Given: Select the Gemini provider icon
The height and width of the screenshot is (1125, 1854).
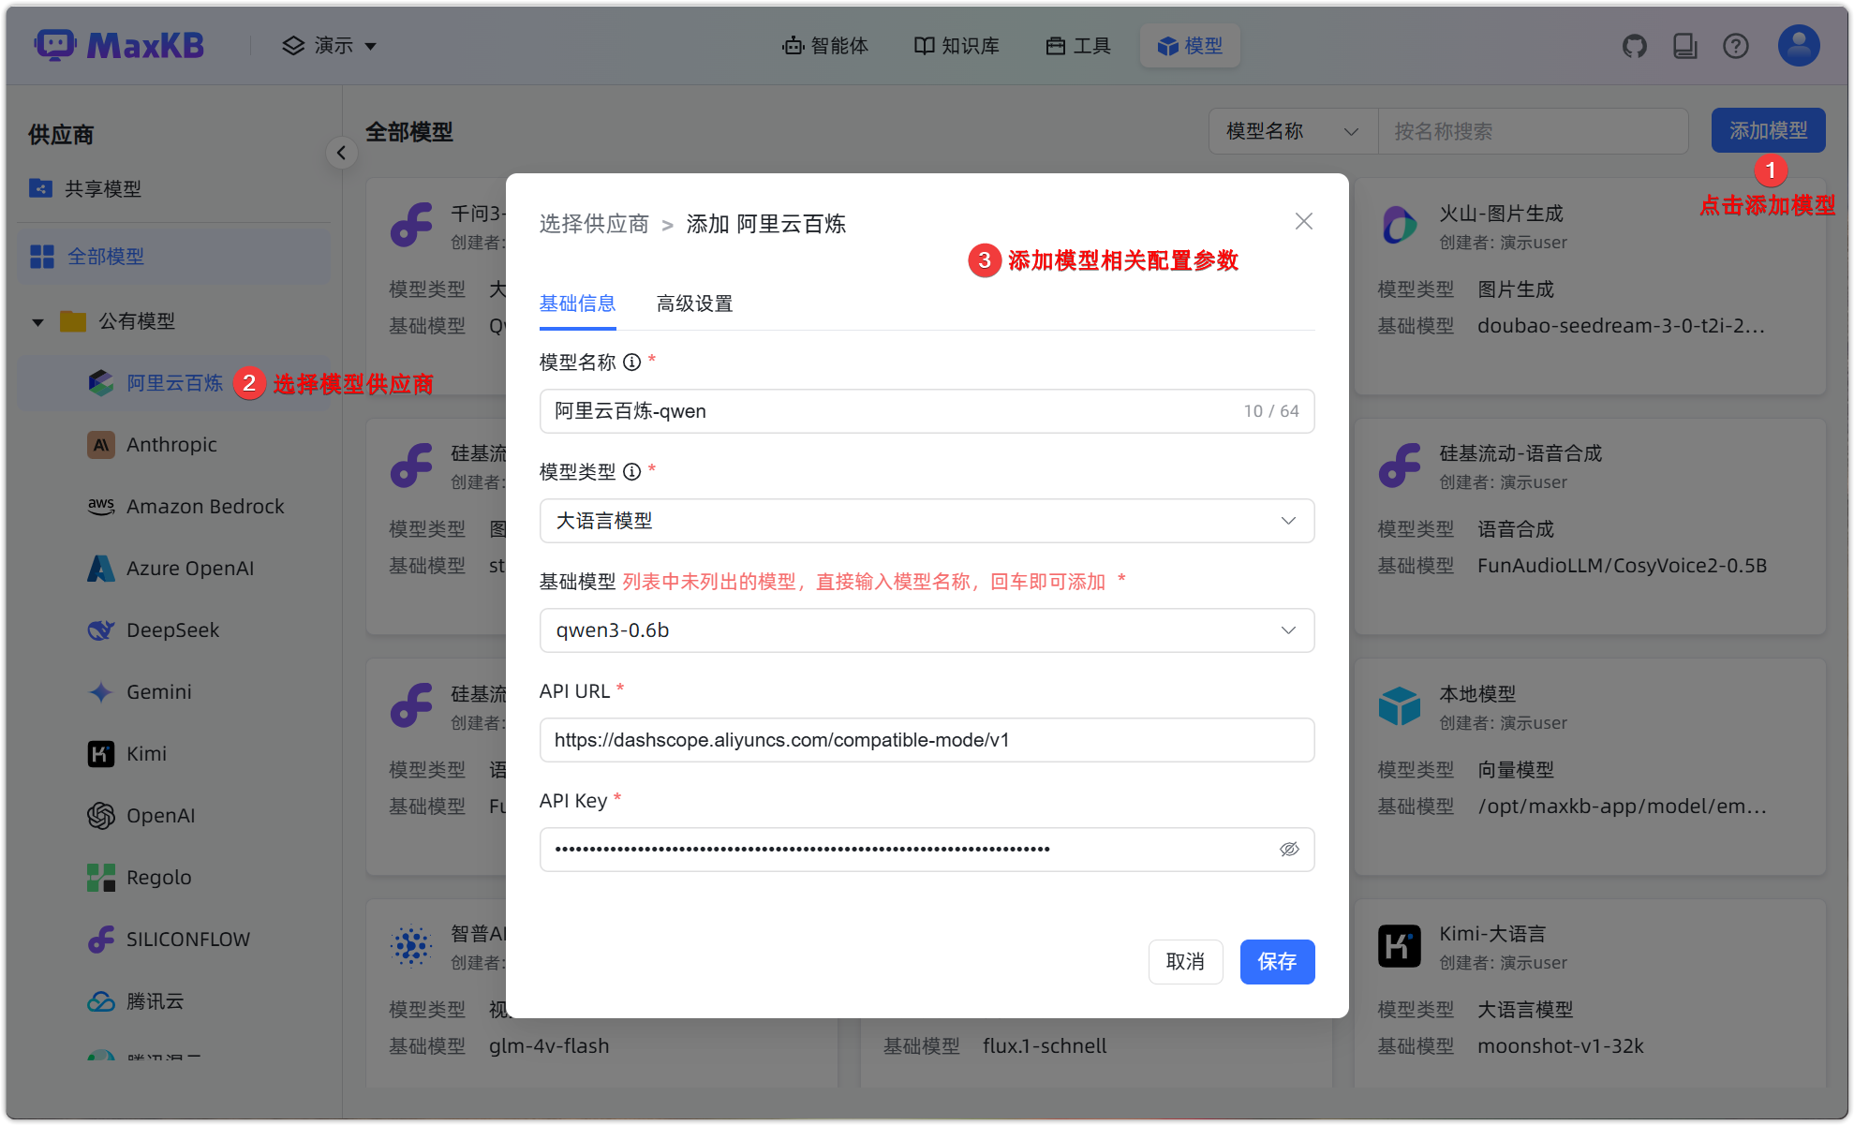Looking at the screenshot, I should click(101, 691).
